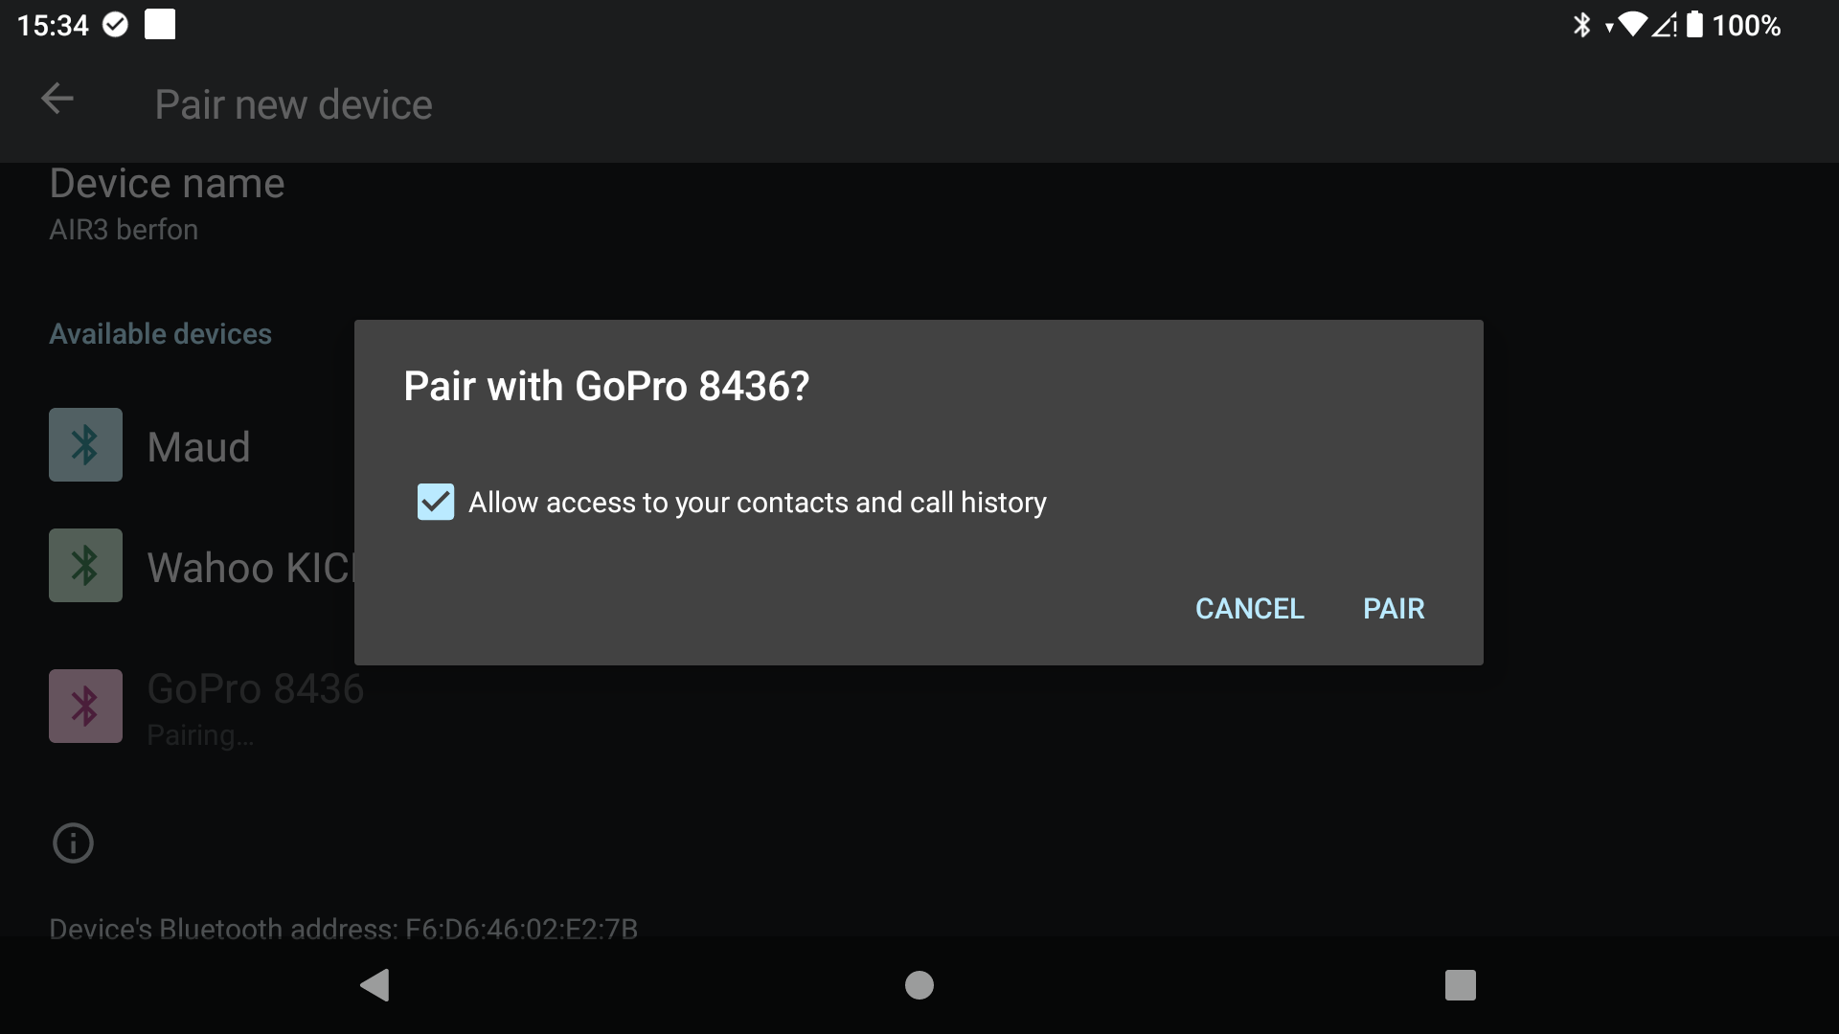Click Maud's Bluetooth icon

85,445
